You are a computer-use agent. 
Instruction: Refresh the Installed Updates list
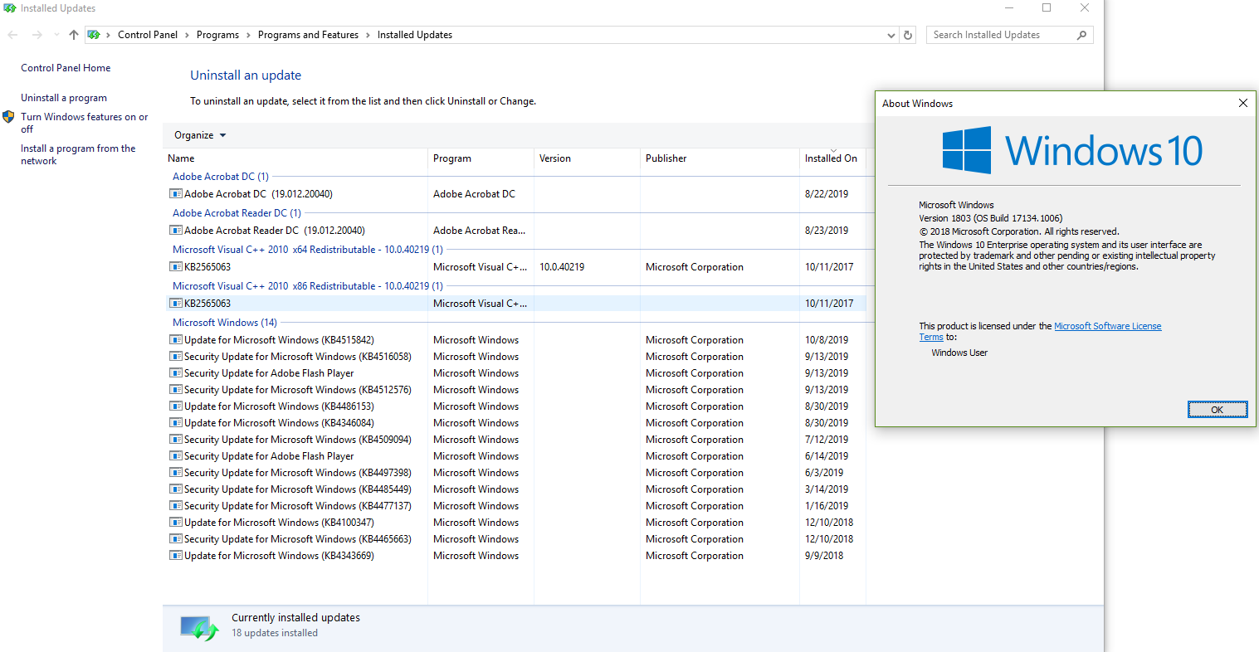pyautogui.click(x=908, y=35)
